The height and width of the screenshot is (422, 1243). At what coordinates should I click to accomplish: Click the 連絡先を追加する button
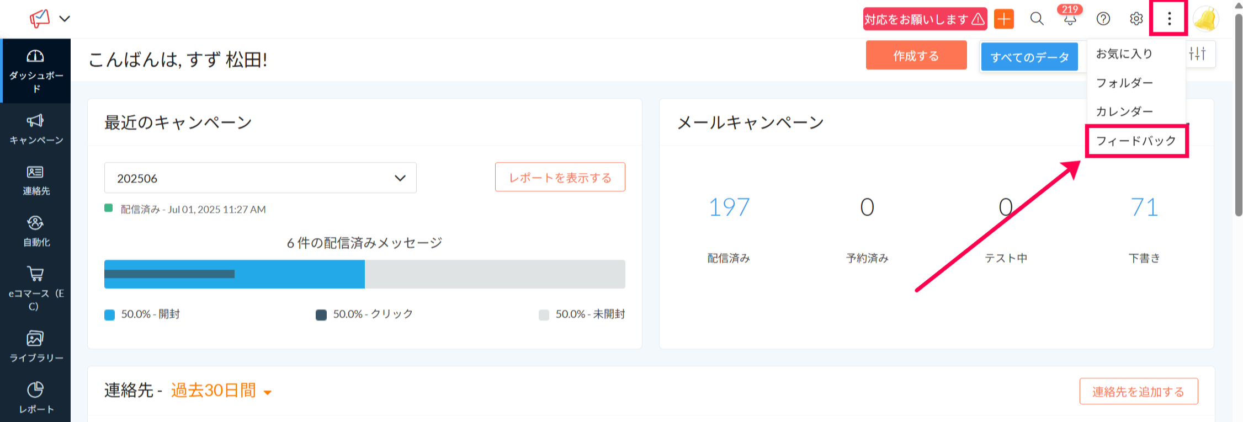(1138, 392)
